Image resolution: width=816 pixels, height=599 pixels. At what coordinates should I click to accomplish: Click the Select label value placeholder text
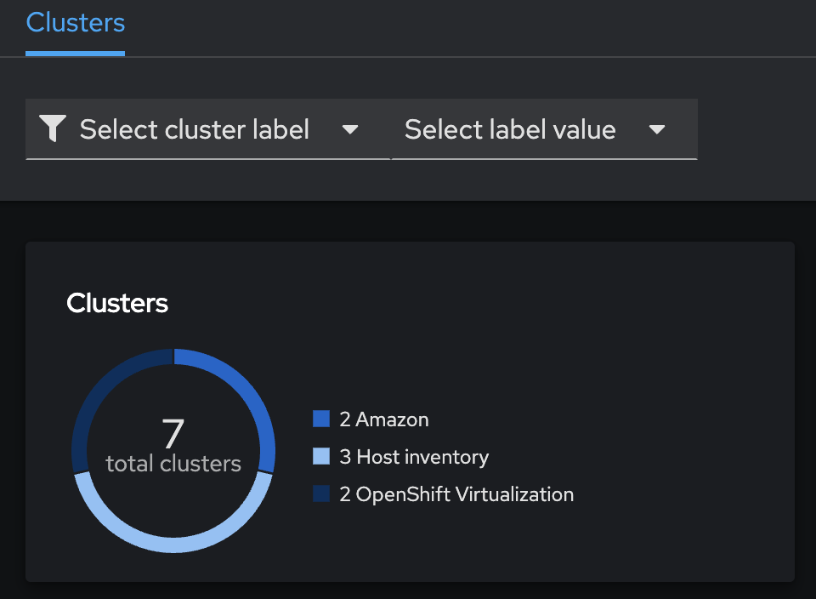(x=510, y=129)
